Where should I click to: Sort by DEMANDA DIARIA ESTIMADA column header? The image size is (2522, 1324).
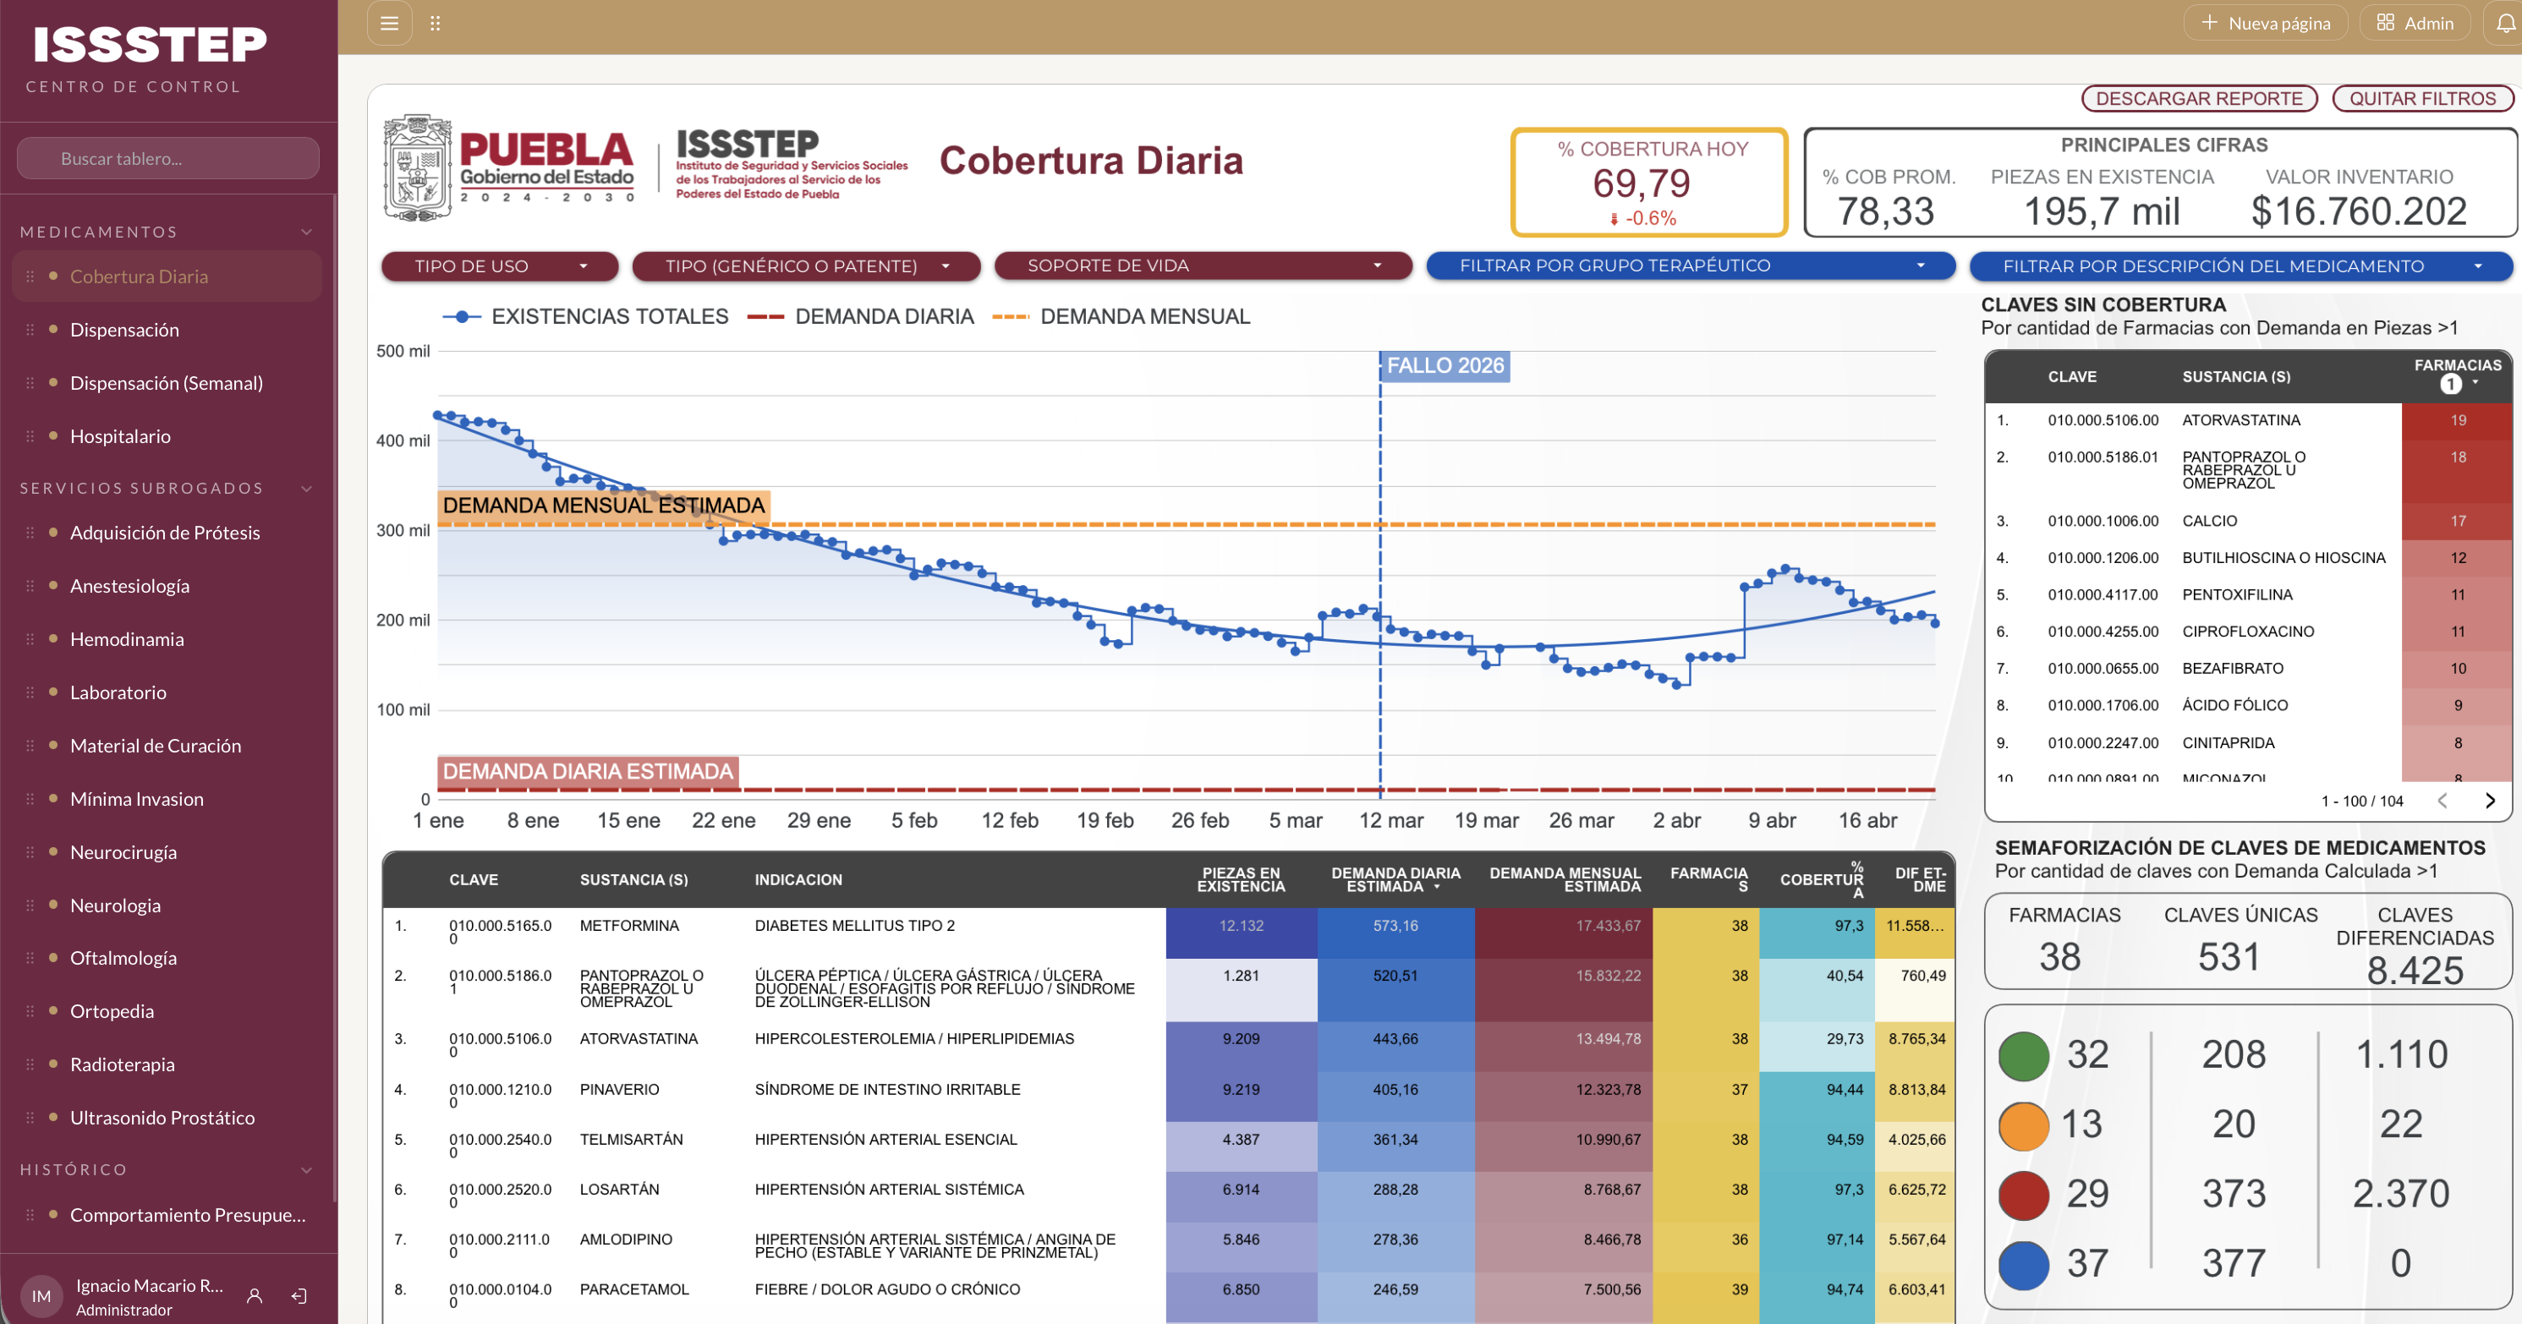point(1395,880)
